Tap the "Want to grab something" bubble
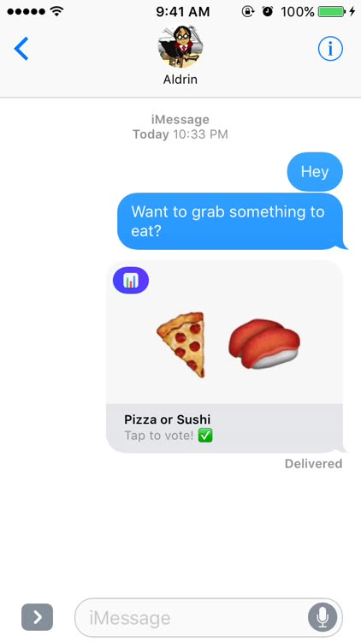Viewport: 361px width, 642px height. [x=230, y=222]
